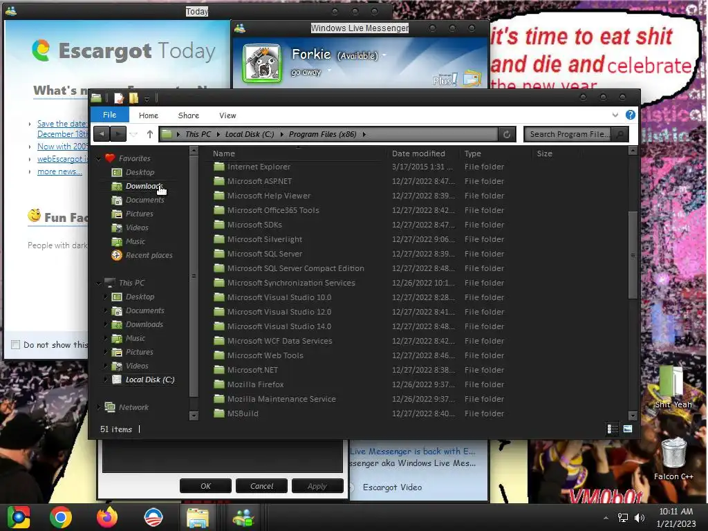Collapse the This PC tree group

point(98,283)
